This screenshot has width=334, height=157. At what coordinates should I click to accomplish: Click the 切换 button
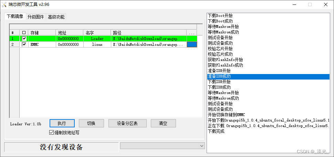[x=91, y=123]
